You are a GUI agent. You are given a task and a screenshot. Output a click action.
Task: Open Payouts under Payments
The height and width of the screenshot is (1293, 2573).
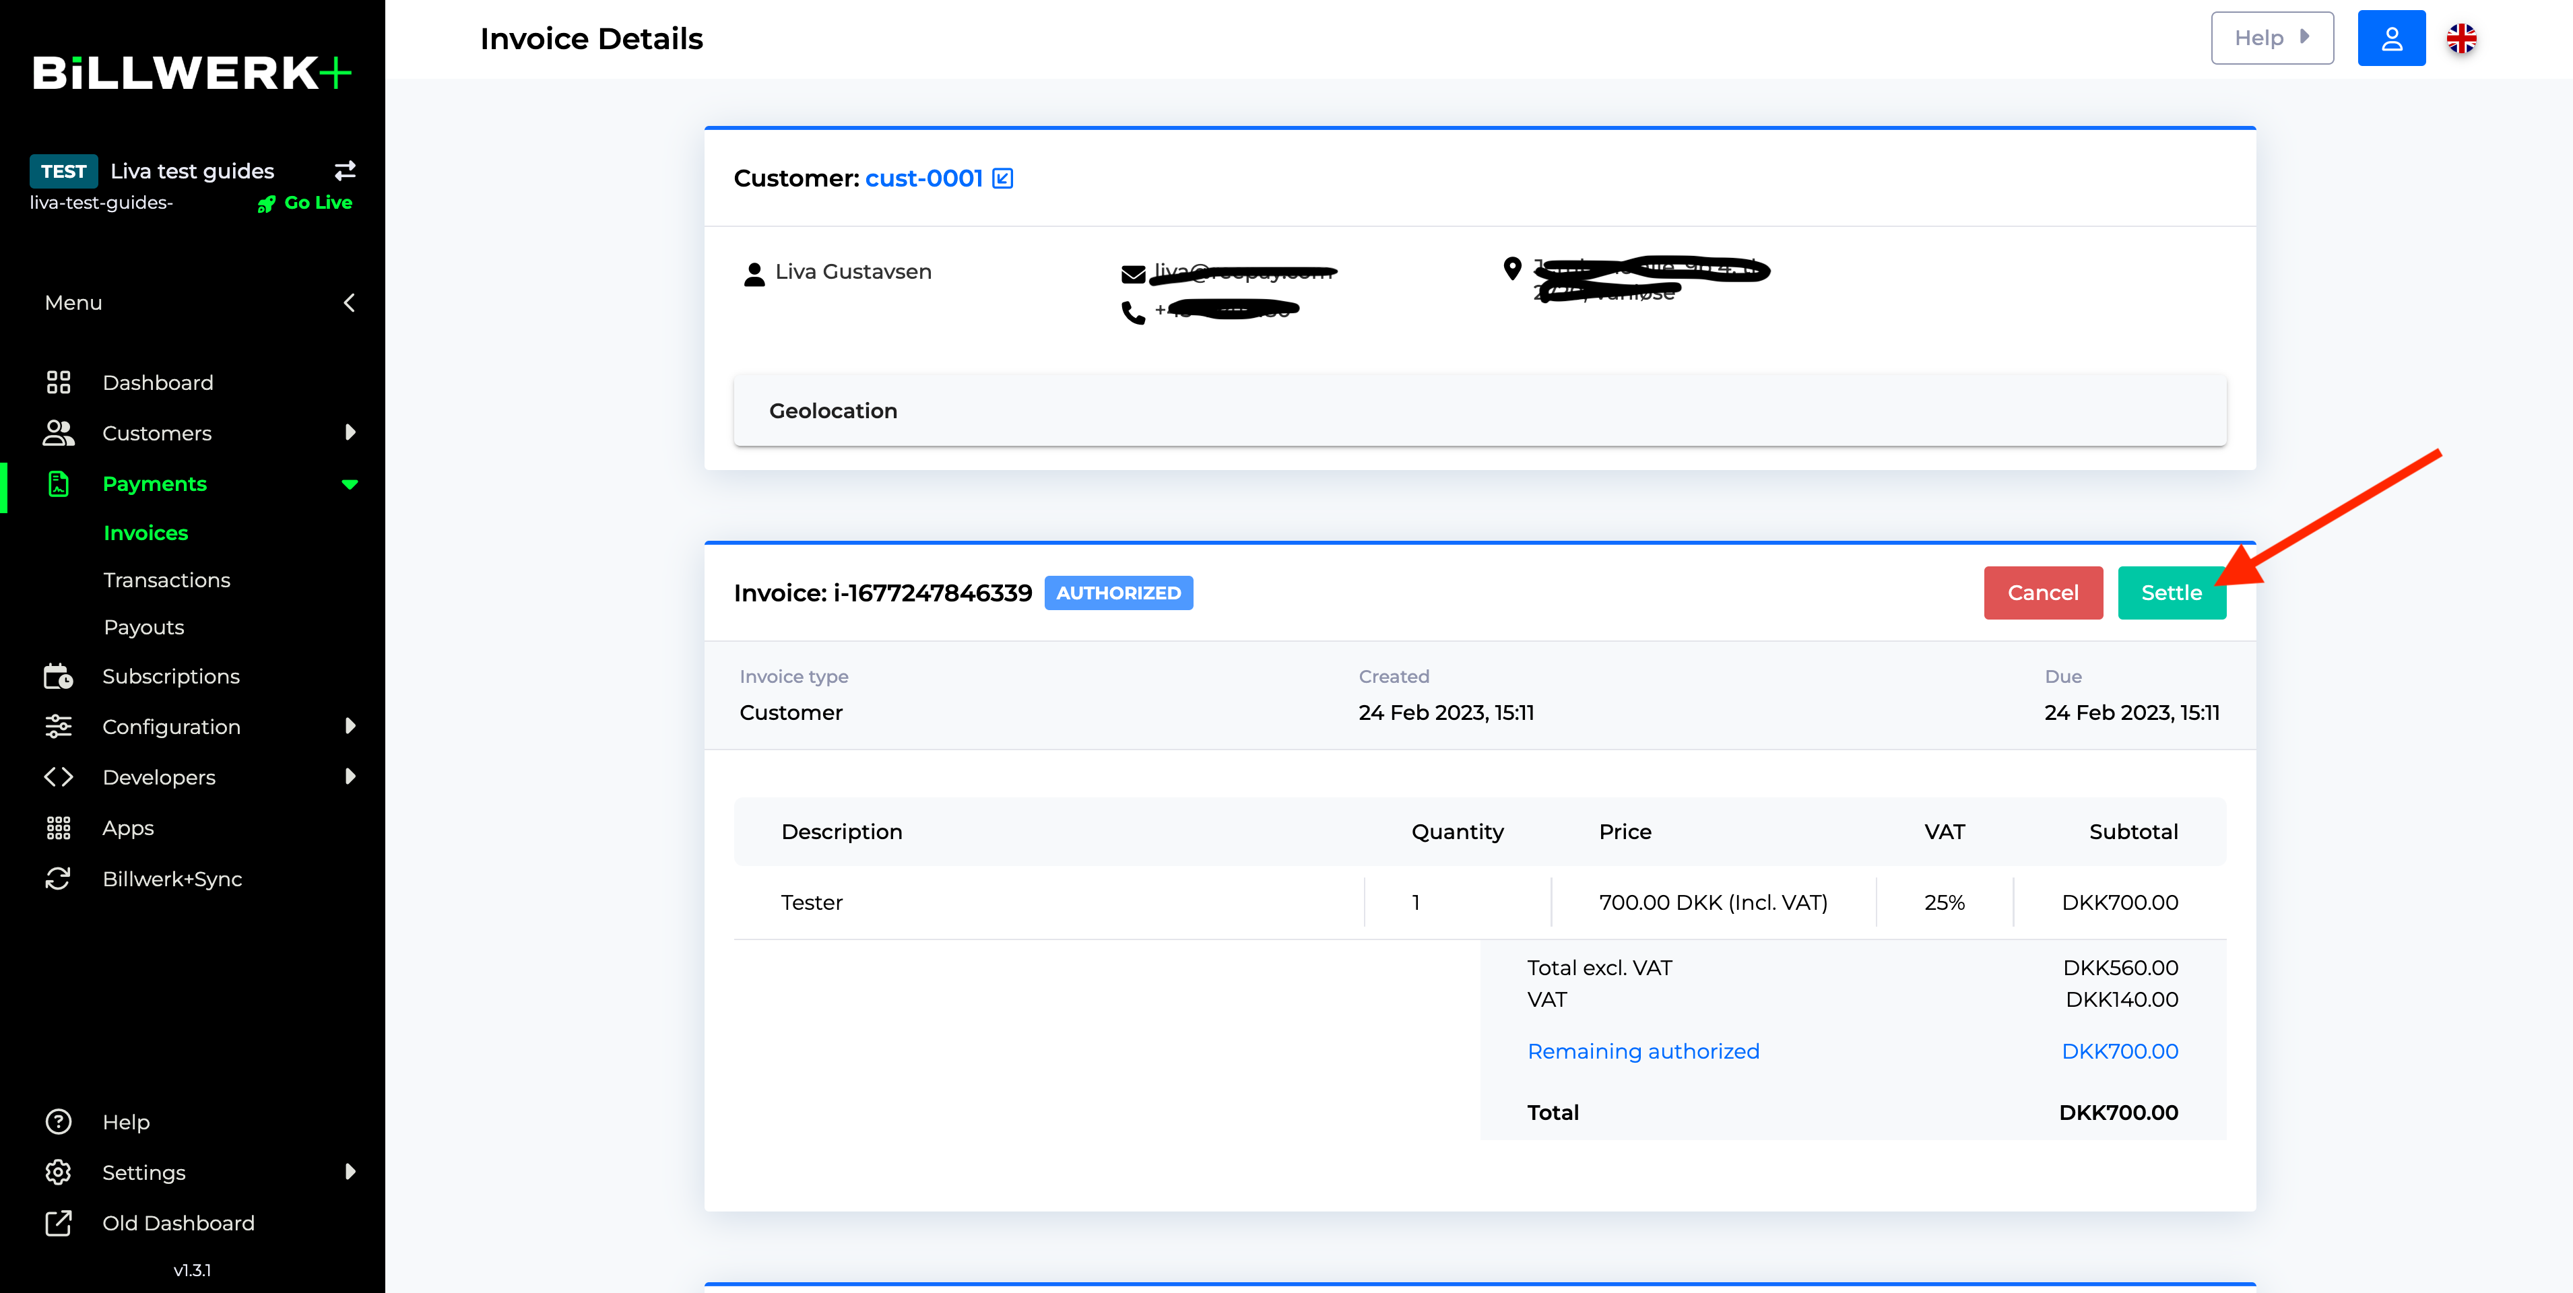pyautogui.click(x=144, y=627)
